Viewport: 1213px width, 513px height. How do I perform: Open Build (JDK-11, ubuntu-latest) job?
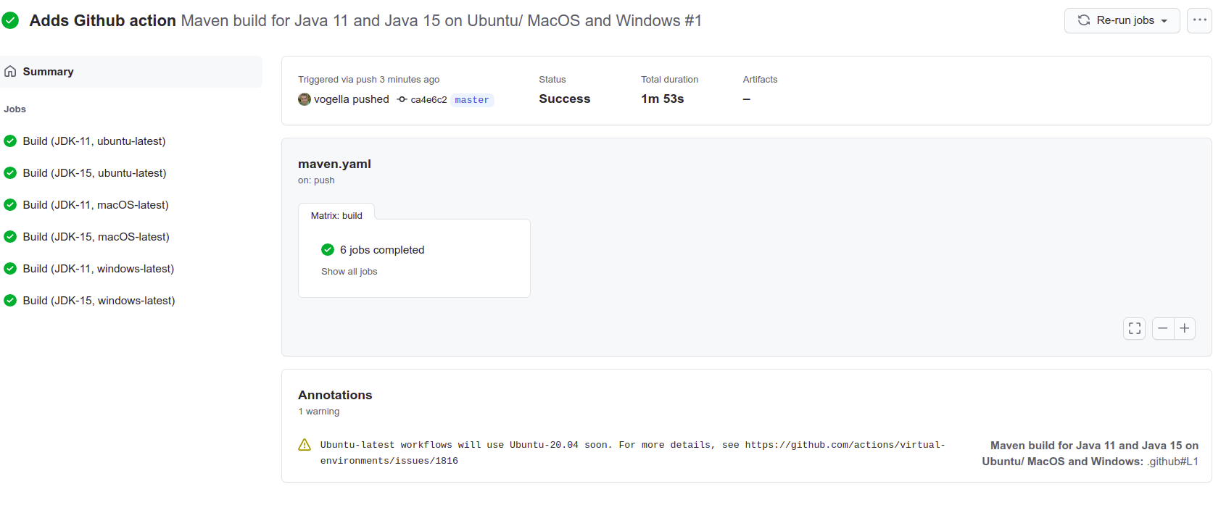pos(94,141)
